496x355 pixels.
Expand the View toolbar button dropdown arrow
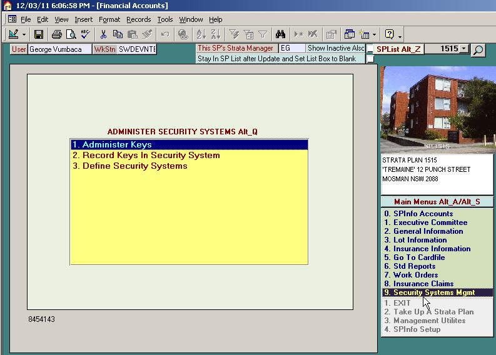pyautogui.click(x=24, y=35)
